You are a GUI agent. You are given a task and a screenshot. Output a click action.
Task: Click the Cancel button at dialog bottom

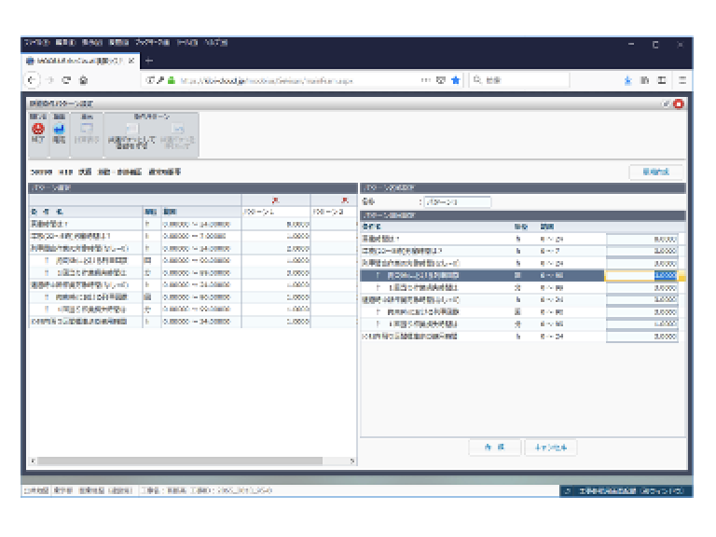pos(551,447)
